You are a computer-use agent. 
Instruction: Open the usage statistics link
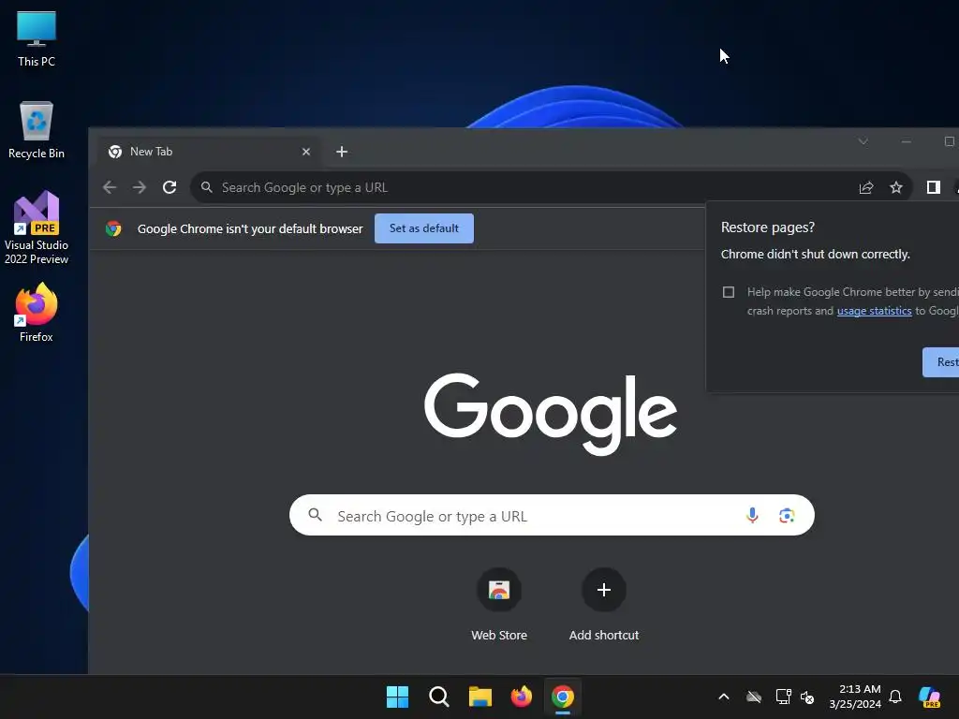click(x=874, y=311)
